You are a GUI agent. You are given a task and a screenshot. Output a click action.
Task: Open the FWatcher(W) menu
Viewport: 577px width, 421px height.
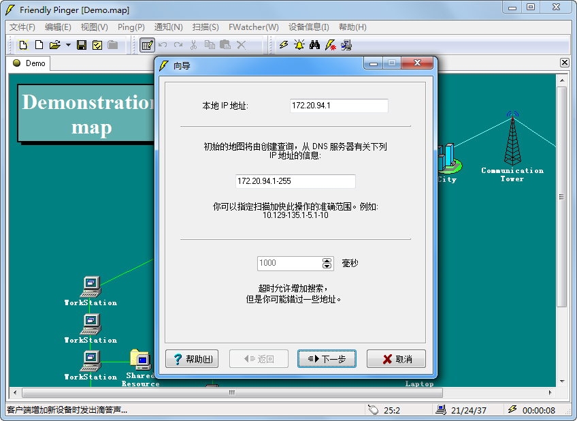pos(254,27)
